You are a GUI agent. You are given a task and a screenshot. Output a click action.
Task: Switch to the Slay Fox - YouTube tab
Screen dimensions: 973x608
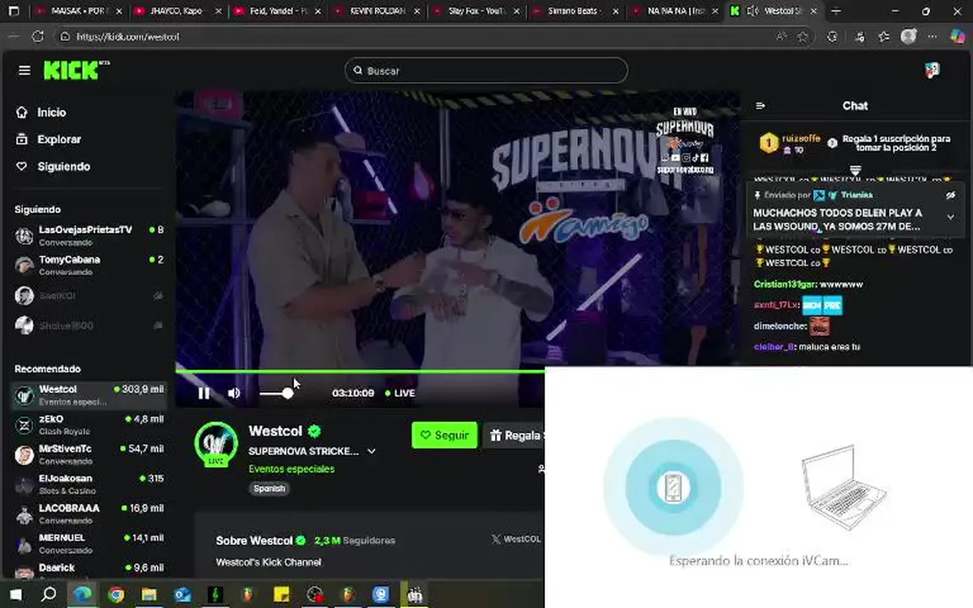click(476, 11)
